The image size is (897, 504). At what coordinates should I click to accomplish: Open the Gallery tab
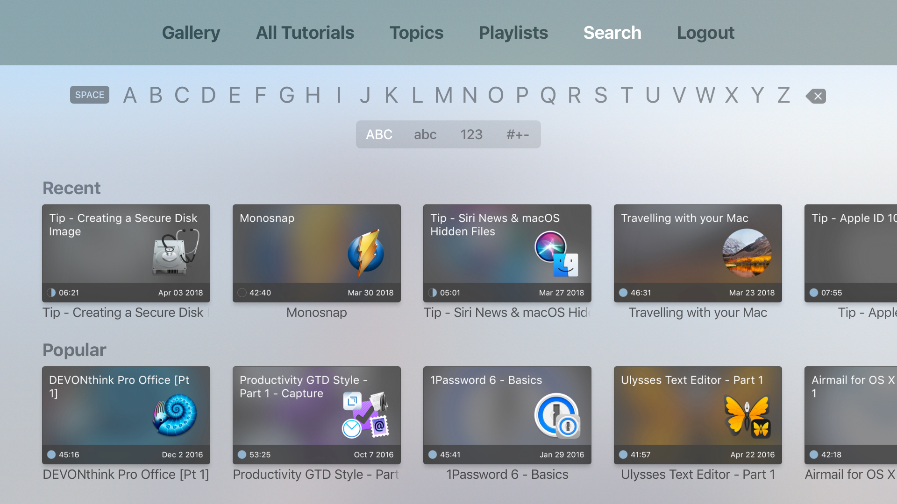pos(191,33)
